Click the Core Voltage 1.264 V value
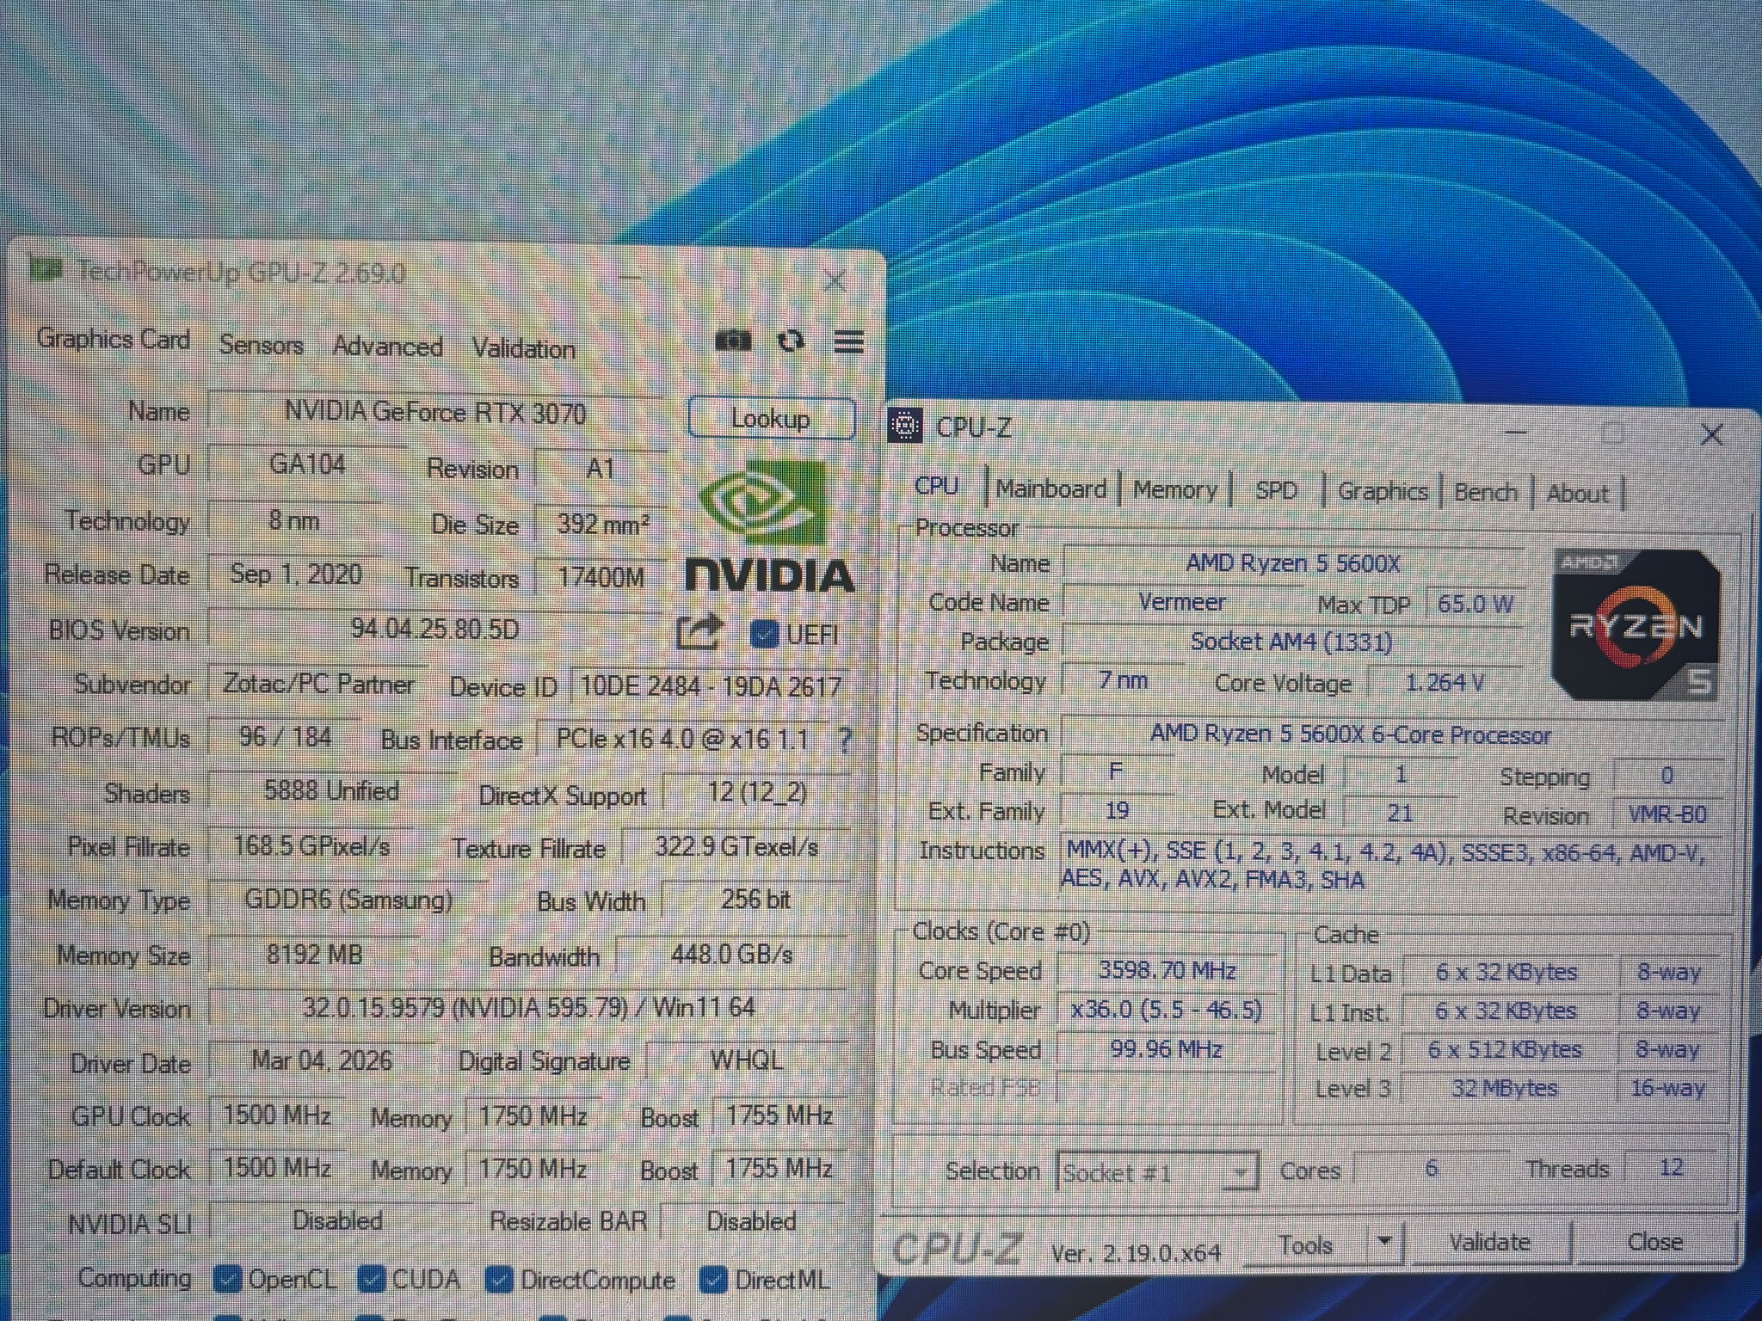The height and width of the screenshot is (1321, 1762). pyautogui.click(x=1445, y=683)
